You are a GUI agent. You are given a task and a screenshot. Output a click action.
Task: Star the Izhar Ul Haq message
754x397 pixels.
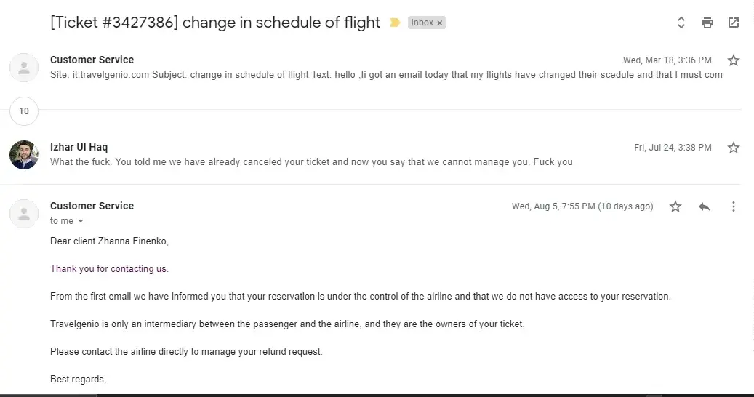734,148
